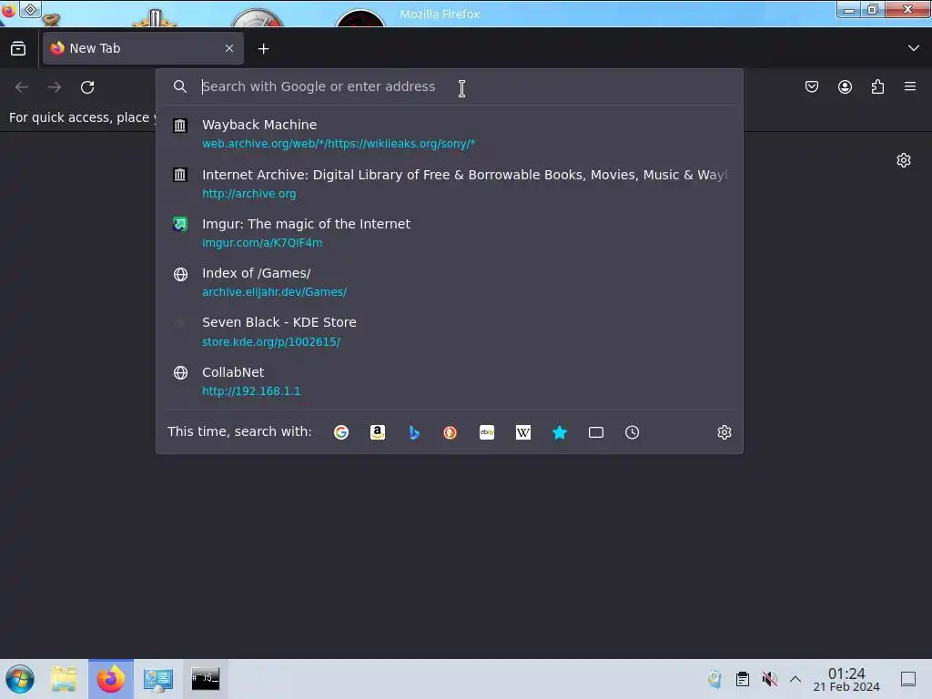The image size is (932, 699).
Task: Open the Firefox account menu
Action: 845,86
